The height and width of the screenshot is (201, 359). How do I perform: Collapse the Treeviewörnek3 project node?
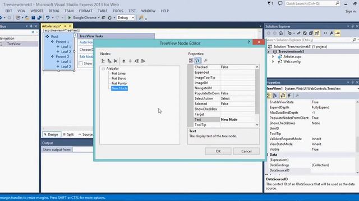coord(269,52)
